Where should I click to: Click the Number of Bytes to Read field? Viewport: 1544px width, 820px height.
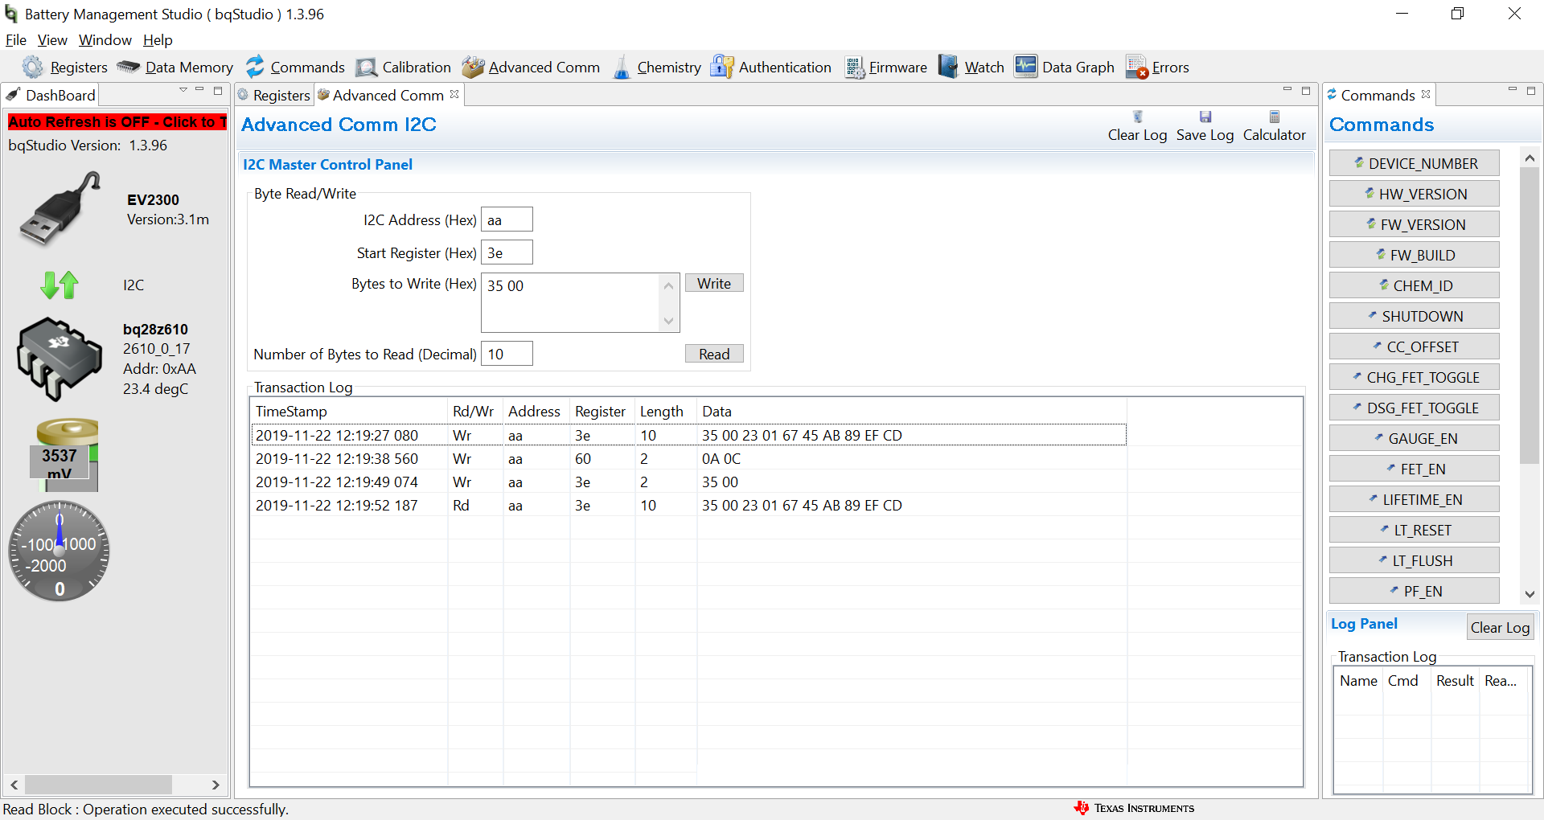pyautogui.click(x=507, y=354)
